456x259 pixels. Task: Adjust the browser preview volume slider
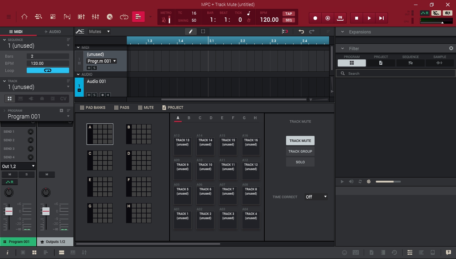coord(388,181)
